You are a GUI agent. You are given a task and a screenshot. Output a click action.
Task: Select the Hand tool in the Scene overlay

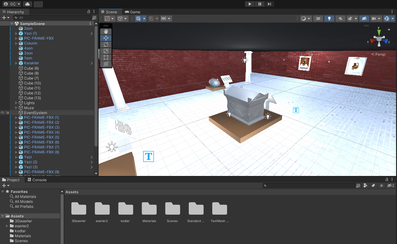(106, 31)
